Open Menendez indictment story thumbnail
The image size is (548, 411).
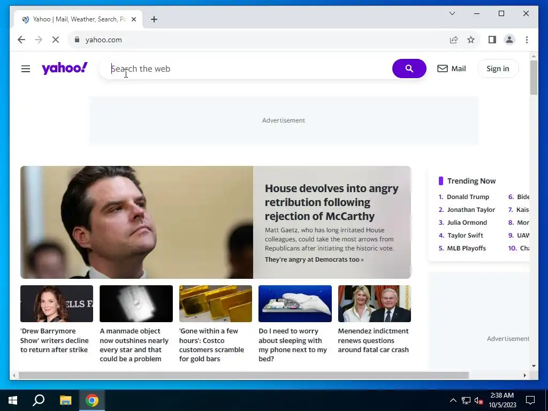pos(374,304)
